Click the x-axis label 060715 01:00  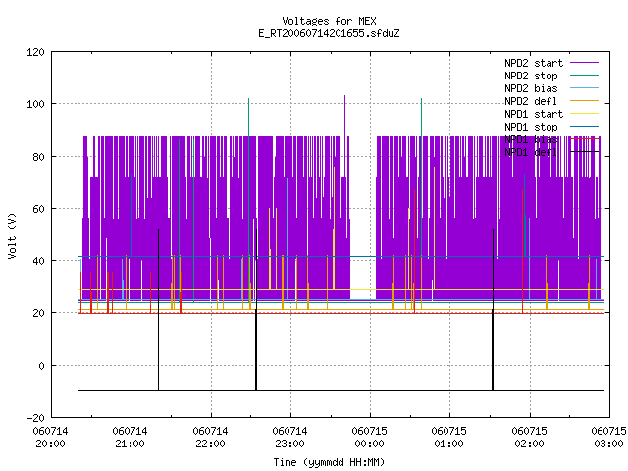(x=449, y=438)
